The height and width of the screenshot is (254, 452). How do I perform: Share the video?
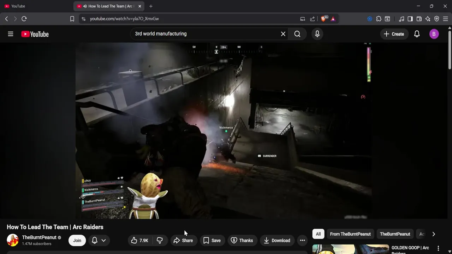(183, 241)
